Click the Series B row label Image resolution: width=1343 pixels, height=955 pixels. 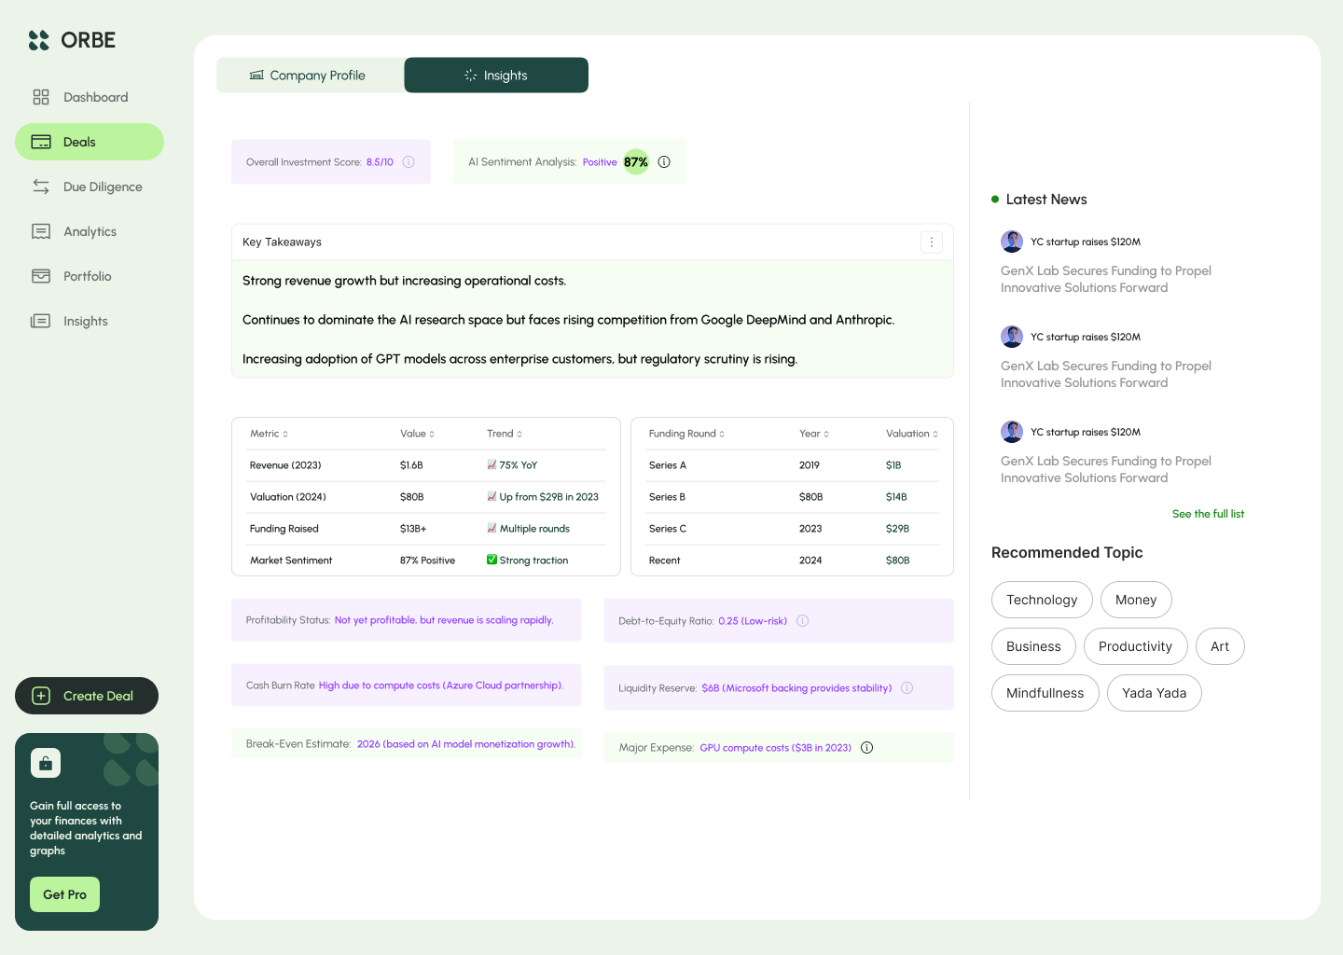(x=667, y=497)
